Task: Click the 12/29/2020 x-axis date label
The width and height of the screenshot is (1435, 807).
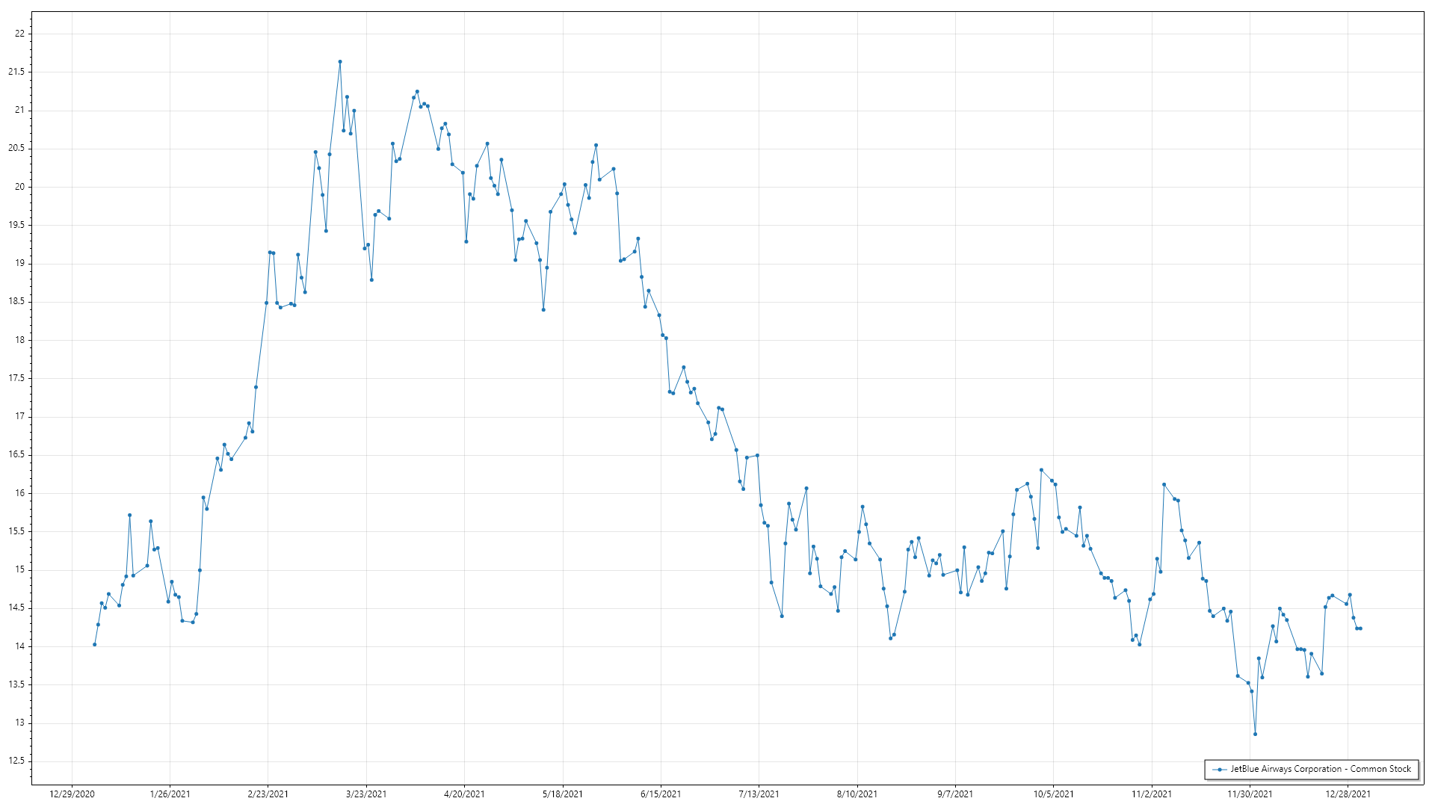Action: pos(72,794)
